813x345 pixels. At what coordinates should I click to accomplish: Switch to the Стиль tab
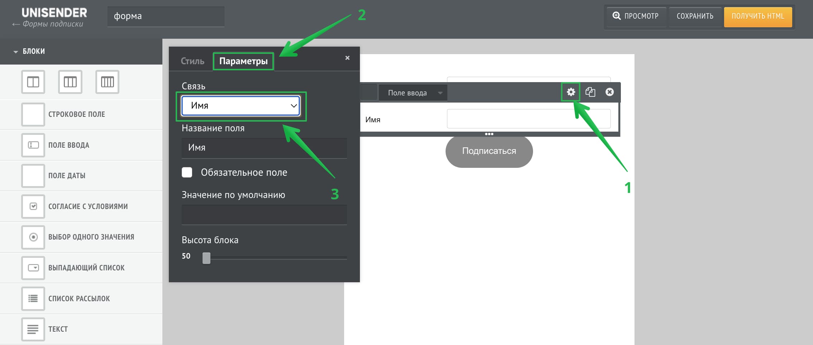[x=192, y=61]
